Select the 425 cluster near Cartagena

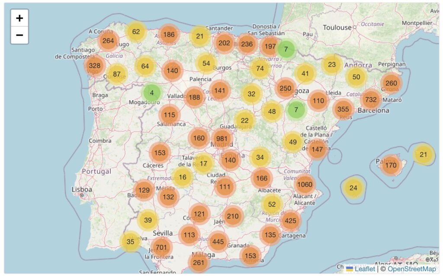290,220
